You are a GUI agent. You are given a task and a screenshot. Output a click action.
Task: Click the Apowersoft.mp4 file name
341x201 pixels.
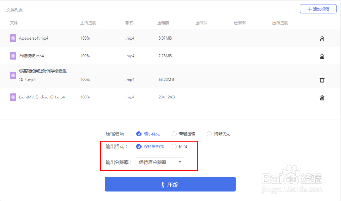tap(34, 38)
